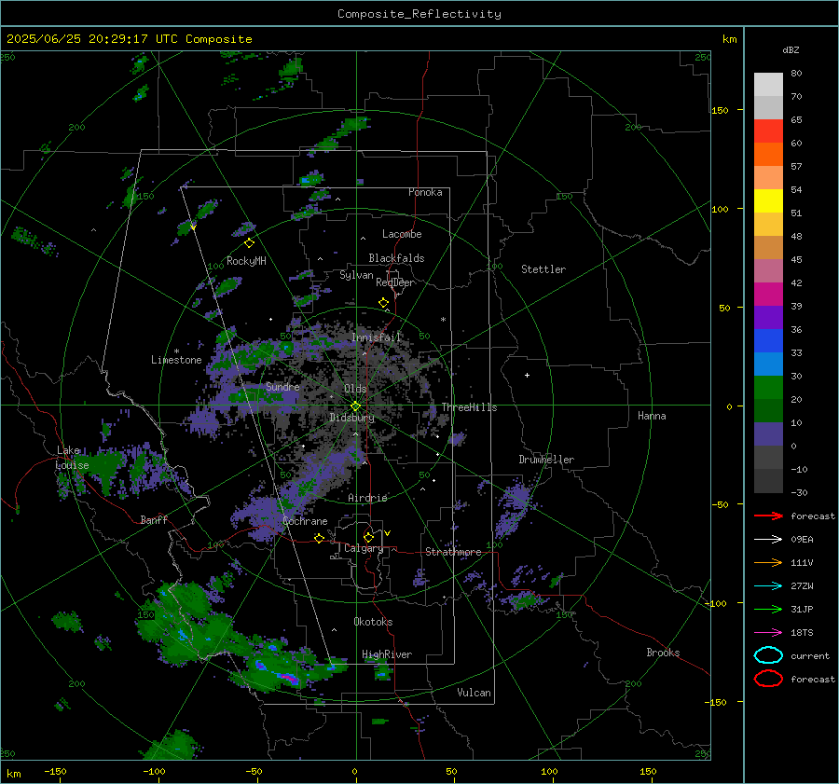This screenshot has width=839, height=784.
Task: Click the Innisfail label
Action: coord(376,337)
